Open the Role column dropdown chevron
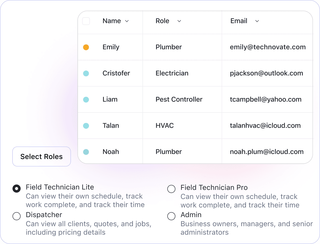Image resolution: width=320 pixels, height=244 pixels. [x=179, y=21]
